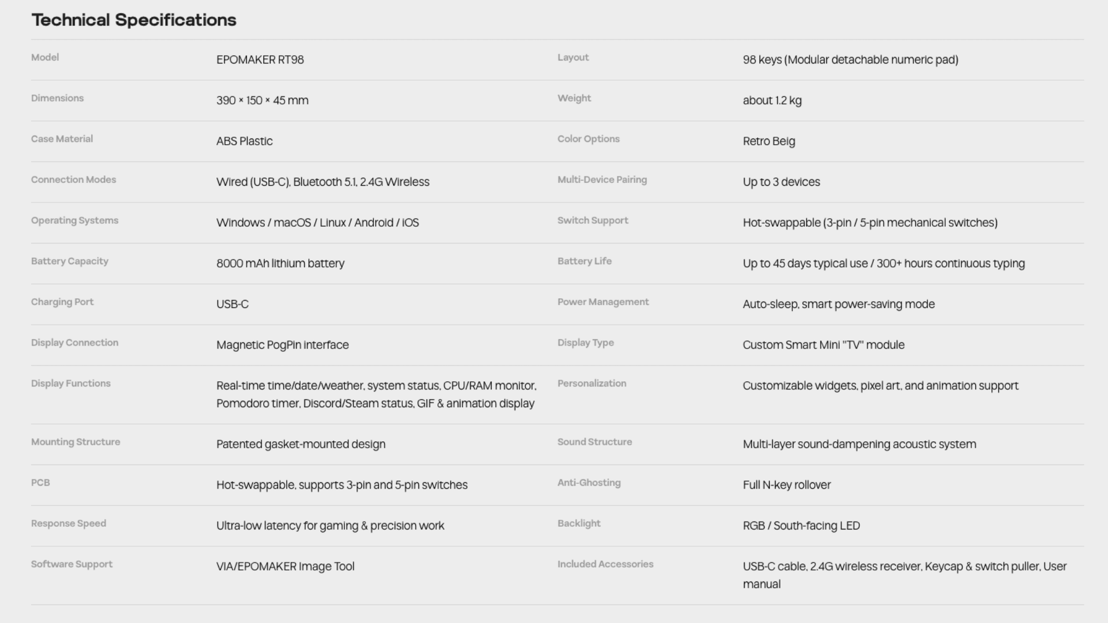
Task: Click the Connection Modes label
Action: pyautogui.click(x=73, y=180)
